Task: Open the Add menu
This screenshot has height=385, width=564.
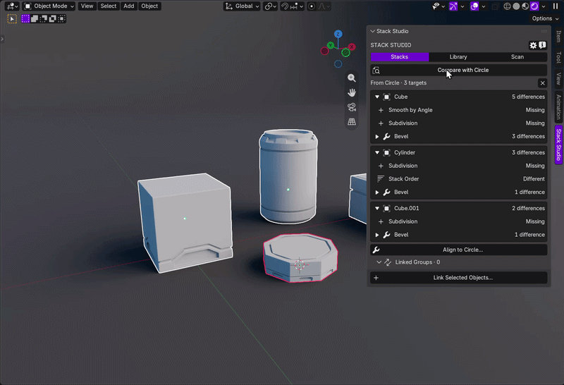Action: (129, 6)
